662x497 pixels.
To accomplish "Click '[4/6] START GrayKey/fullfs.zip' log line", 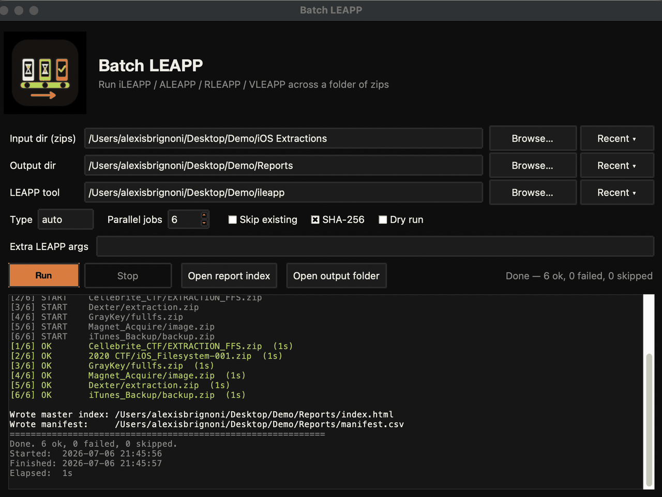I will point(97,317).
